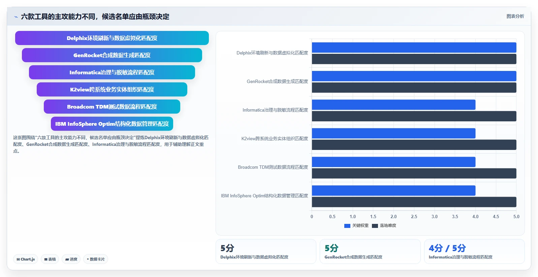This screenshot has width=538, height=277.
Task: Select the GenRocket合成数据生成匹配度 funnel bar
Action: (x=112, y=55)
